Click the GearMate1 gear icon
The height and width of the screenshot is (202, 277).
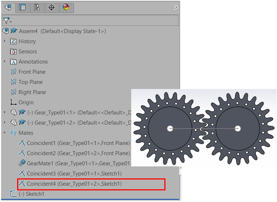[22, 163]
